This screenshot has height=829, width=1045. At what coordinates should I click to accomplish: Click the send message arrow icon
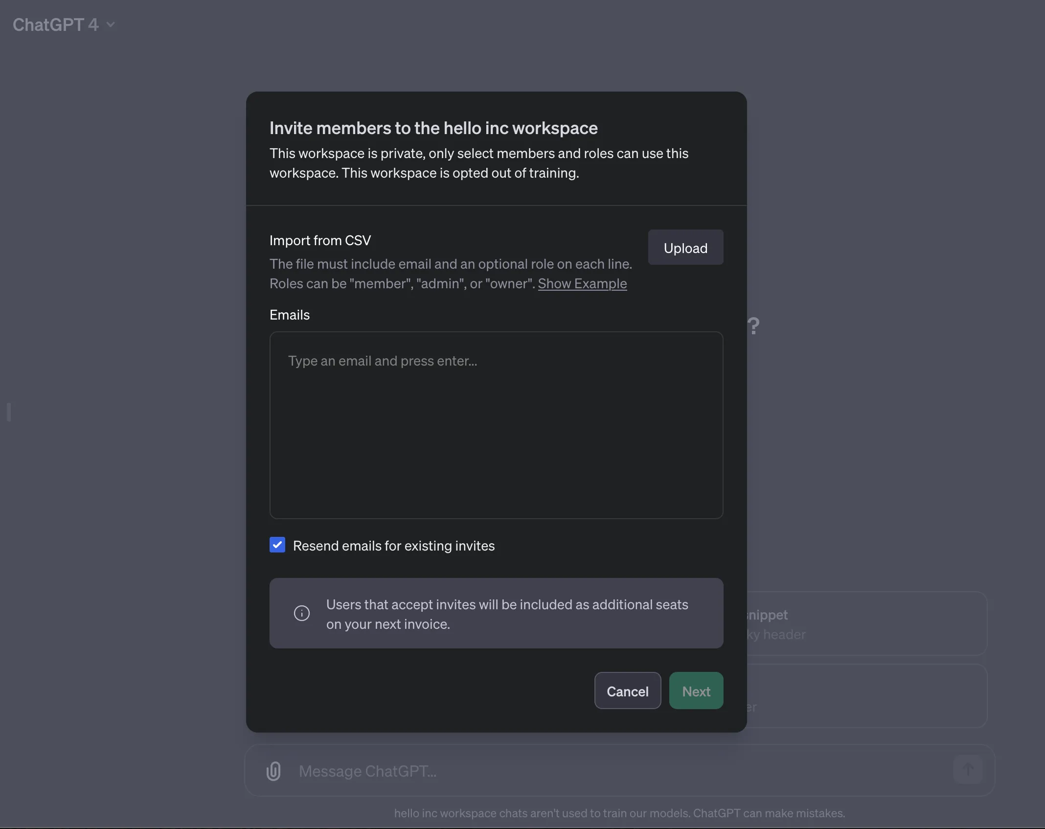pyautogui.click(x=968, y=769)
